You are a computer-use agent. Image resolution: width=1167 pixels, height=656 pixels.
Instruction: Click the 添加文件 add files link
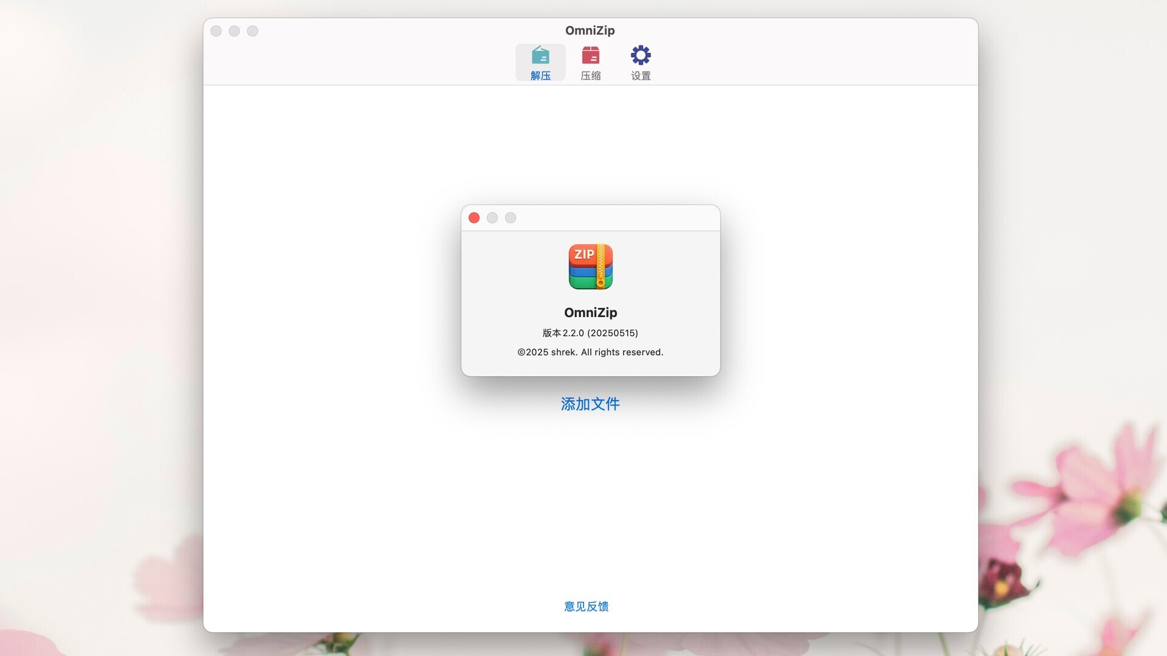(590, 404)
